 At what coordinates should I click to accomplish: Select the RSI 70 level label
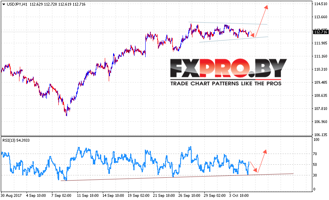point(315,154)
